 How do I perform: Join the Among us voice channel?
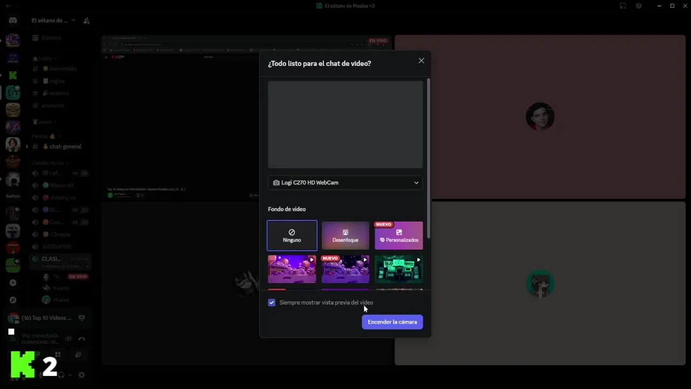[x=60, y=198]
